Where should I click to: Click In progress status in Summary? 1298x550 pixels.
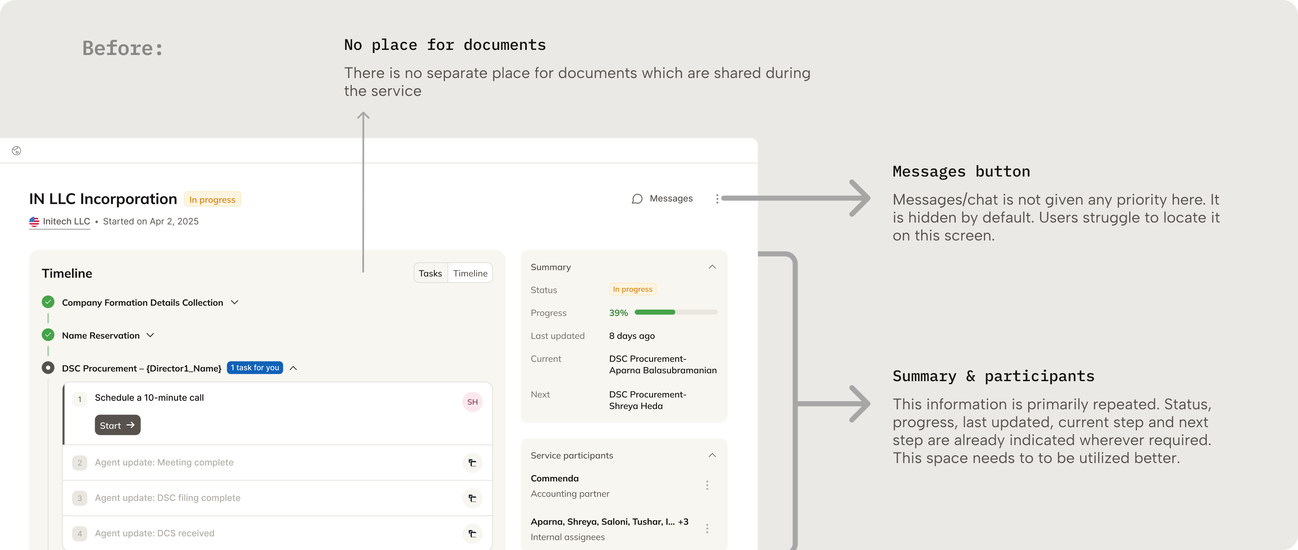pos(632,289)
